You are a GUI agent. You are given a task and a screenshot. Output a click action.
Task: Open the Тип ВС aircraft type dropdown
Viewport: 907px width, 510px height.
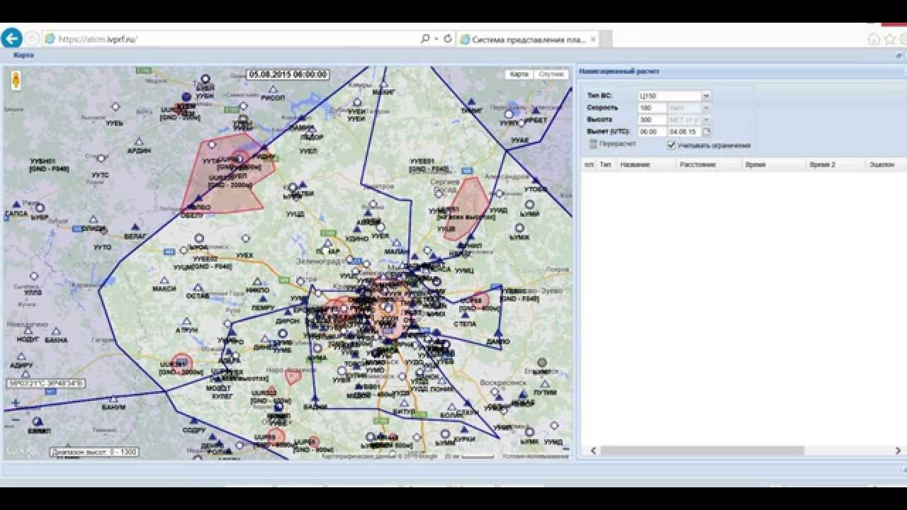706,96
